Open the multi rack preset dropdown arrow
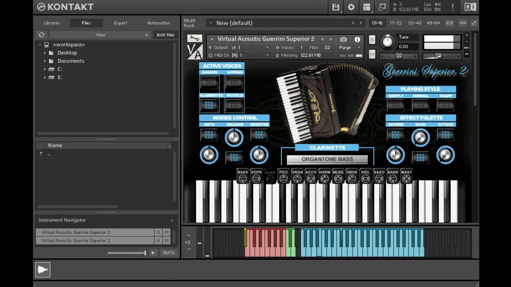Viewport: 511px width, 287px height. (x=210, y=23)
